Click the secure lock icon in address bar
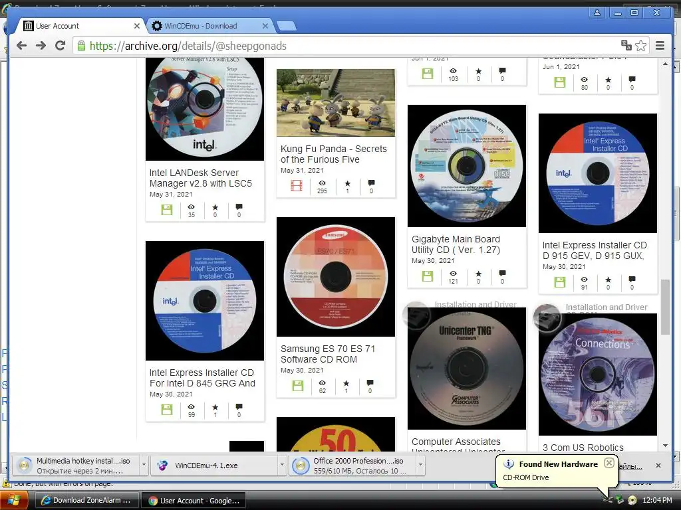Image resolution: width=681 pixels, height=510 pixels. 81,46
